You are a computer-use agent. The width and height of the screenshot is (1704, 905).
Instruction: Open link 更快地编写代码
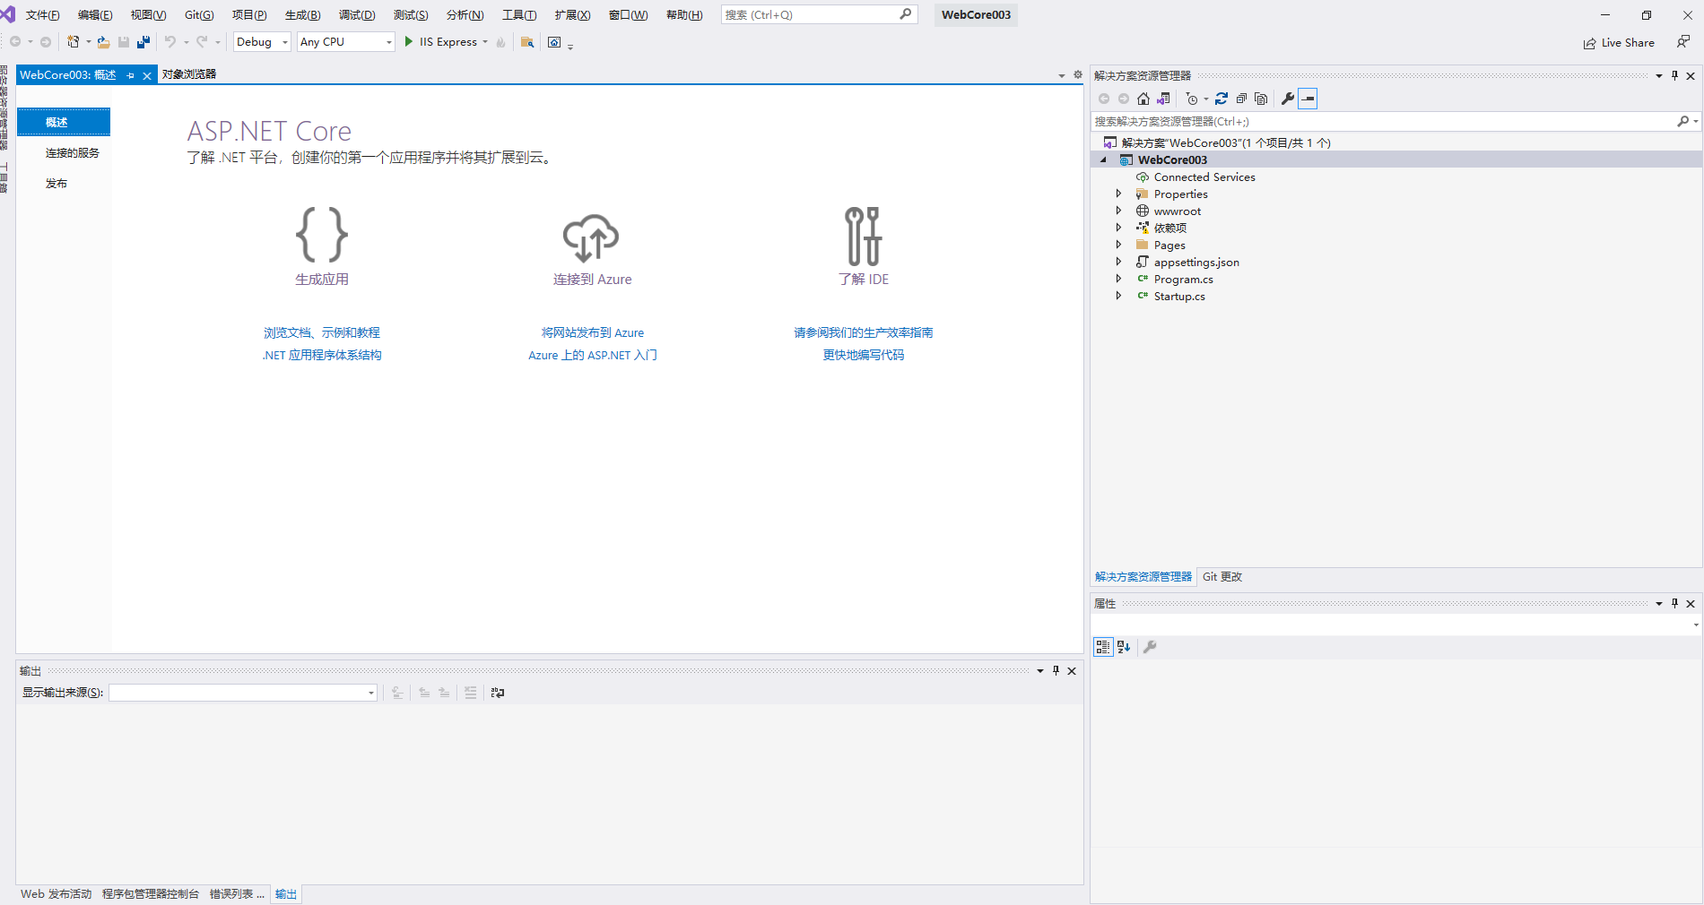(864, 355)
